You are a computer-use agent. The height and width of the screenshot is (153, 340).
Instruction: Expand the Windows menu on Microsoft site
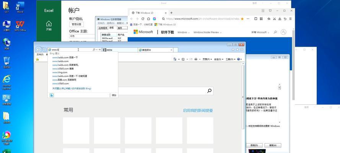pyautogui.click(x=184, y=32)
